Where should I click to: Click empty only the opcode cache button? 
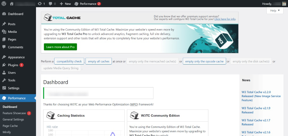(205, 61)
